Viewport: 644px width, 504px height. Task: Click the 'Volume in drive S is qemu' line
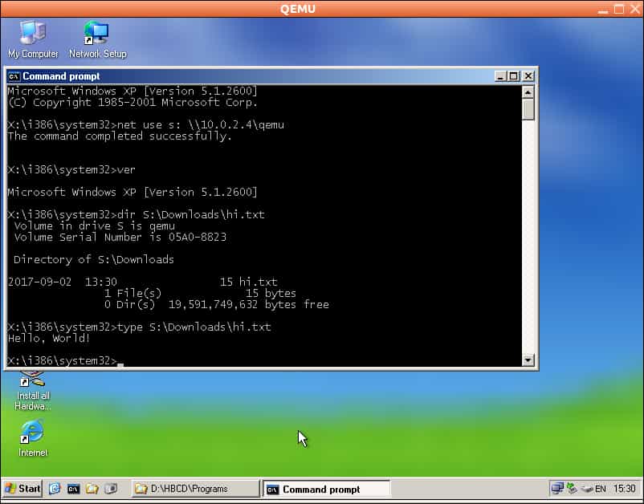coord(95,226)
